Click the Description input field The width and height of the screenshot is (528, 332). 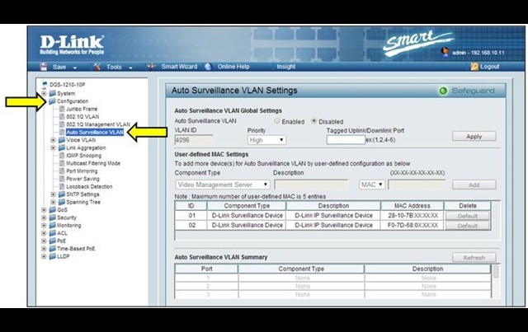click(311, 185)
